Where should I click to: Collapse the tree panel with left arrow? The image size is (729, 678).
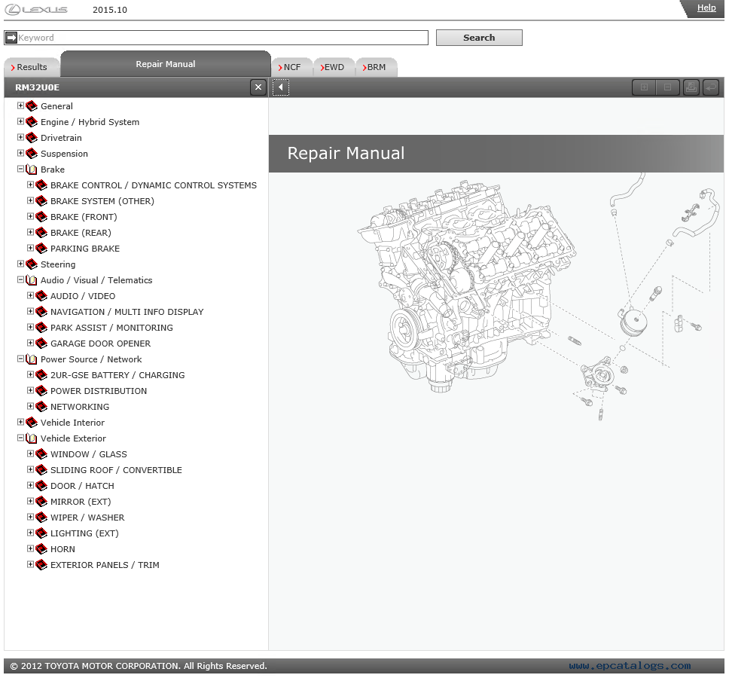[x=281, y=87]
